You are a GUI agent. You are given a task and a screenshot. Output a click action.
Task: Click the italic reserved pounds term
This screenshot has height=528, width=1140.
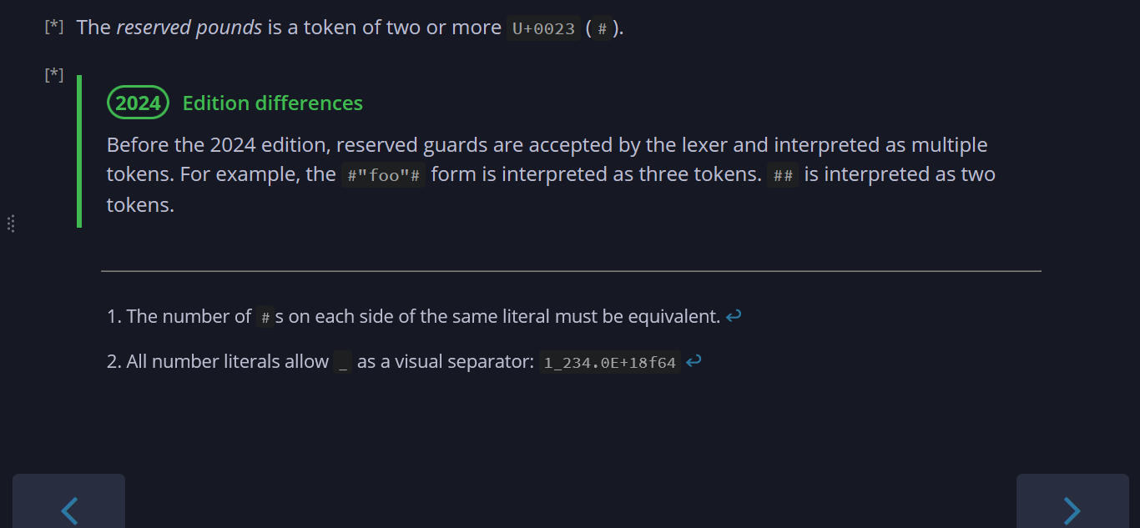click(x=189, y=28)
